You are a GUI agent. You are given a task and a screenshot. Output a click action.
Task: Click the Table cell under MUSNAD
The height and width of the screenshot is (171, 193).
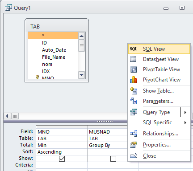[x=108, y=138]
